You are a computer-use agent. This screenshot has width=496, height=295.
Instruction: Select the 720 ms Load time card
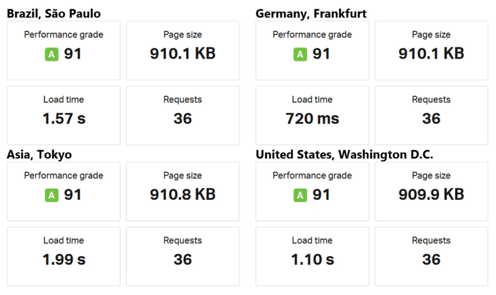coord(312,115)
